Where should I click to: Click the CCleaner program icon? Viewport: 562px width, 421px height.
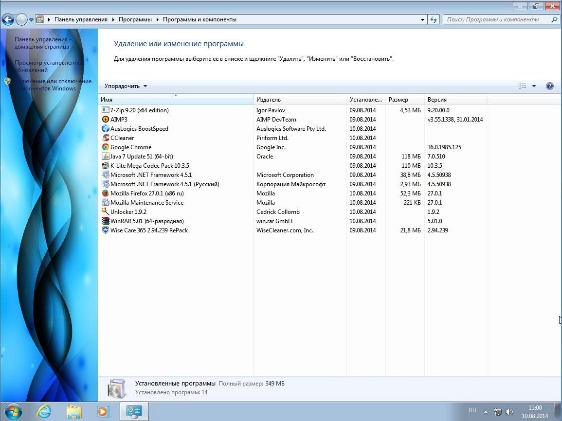[106, 138]
